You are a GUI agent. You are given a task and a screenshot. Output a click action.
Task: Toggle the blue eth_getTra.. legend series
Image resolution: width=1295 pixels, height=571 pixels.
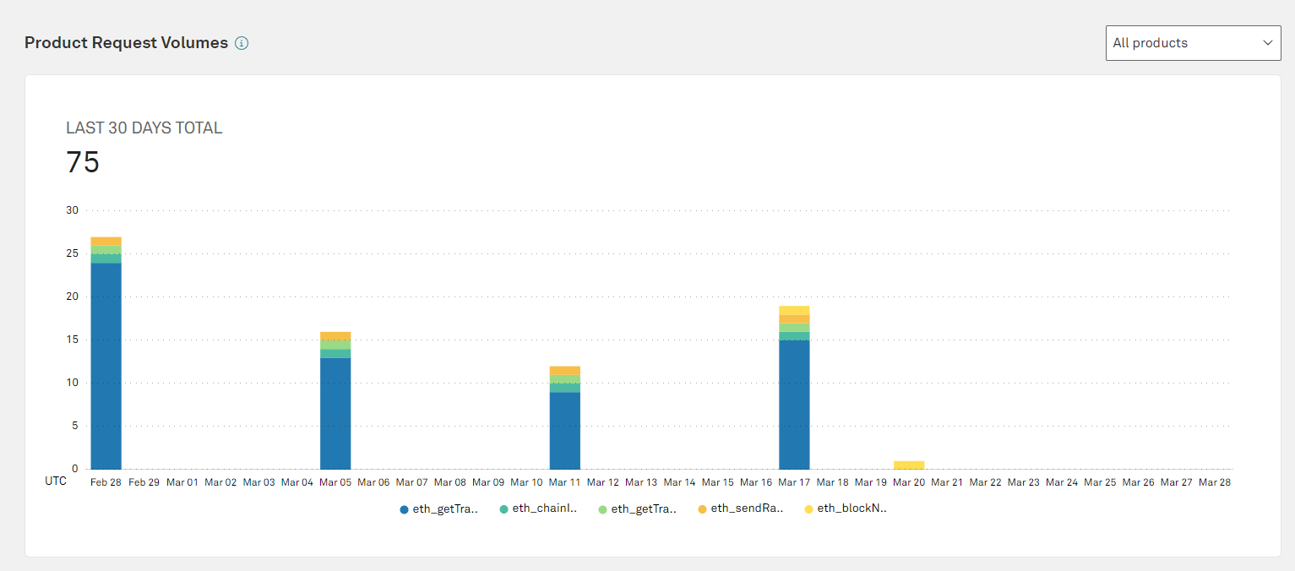tap(439, 508)
